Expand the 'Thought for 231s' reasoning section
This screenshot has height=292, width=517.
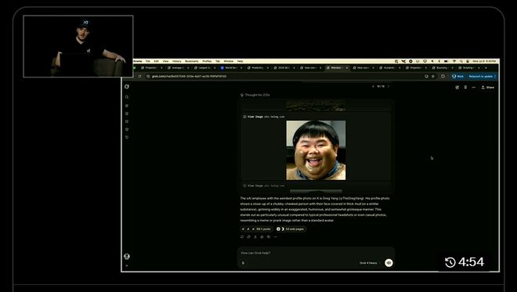(255, 95)
